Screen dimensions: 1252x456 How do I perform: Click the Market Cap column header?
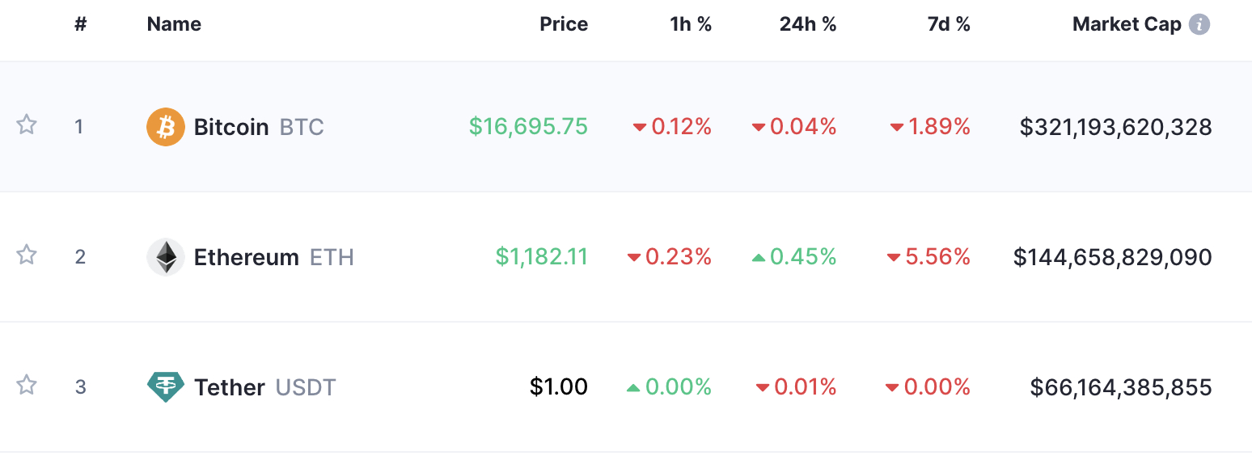tap(1127, 24)
